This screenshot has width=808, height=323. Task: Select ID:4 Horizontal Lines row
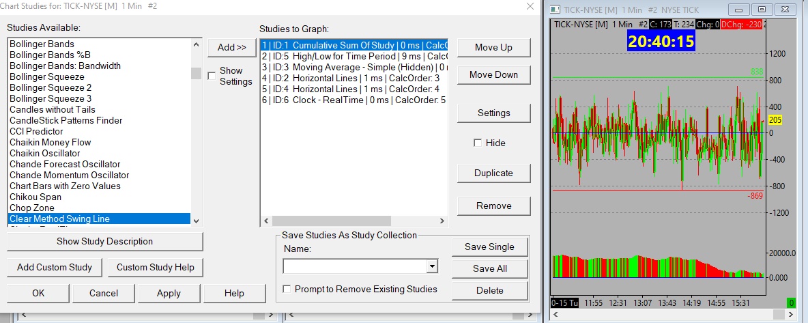point(354,89)
